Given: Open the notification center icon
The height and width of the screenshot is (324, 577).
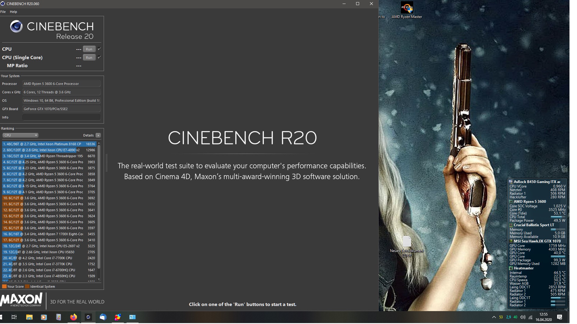Looking at the screenshot, I should 560,317.
